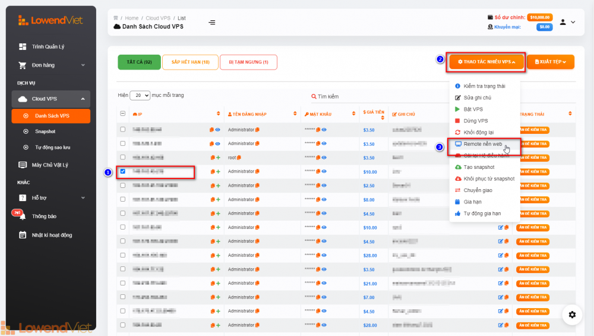Check the $21.00 row checkbox
Viewport: 594px width, 336px height.
coord(123,283)
